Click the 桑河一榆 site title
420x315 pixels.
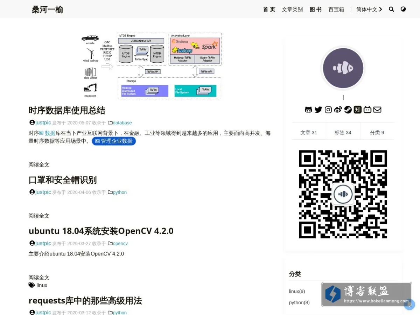tap(47, 9)
